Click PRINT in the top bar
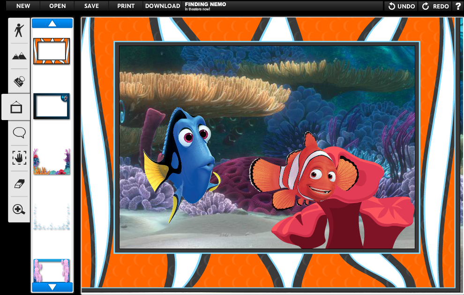 [x=126, y=6]
